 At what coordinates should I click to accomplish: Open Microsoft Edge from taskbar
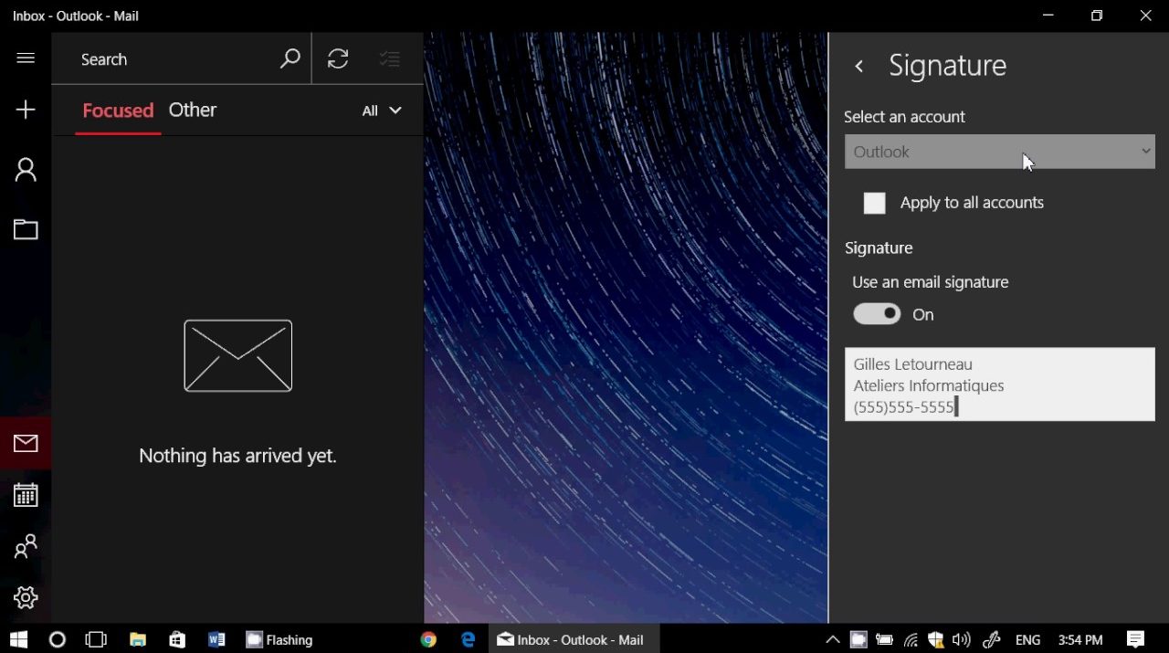click(468, 639)
